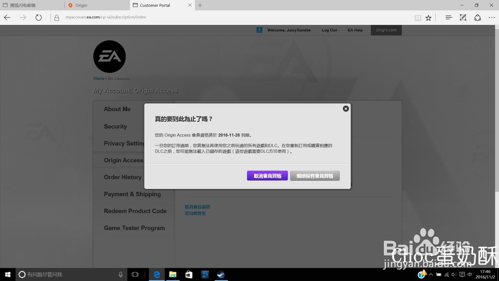Click the 取消會員資格 blue page link
Screen dimensions: 499x281
coord(197,207)
